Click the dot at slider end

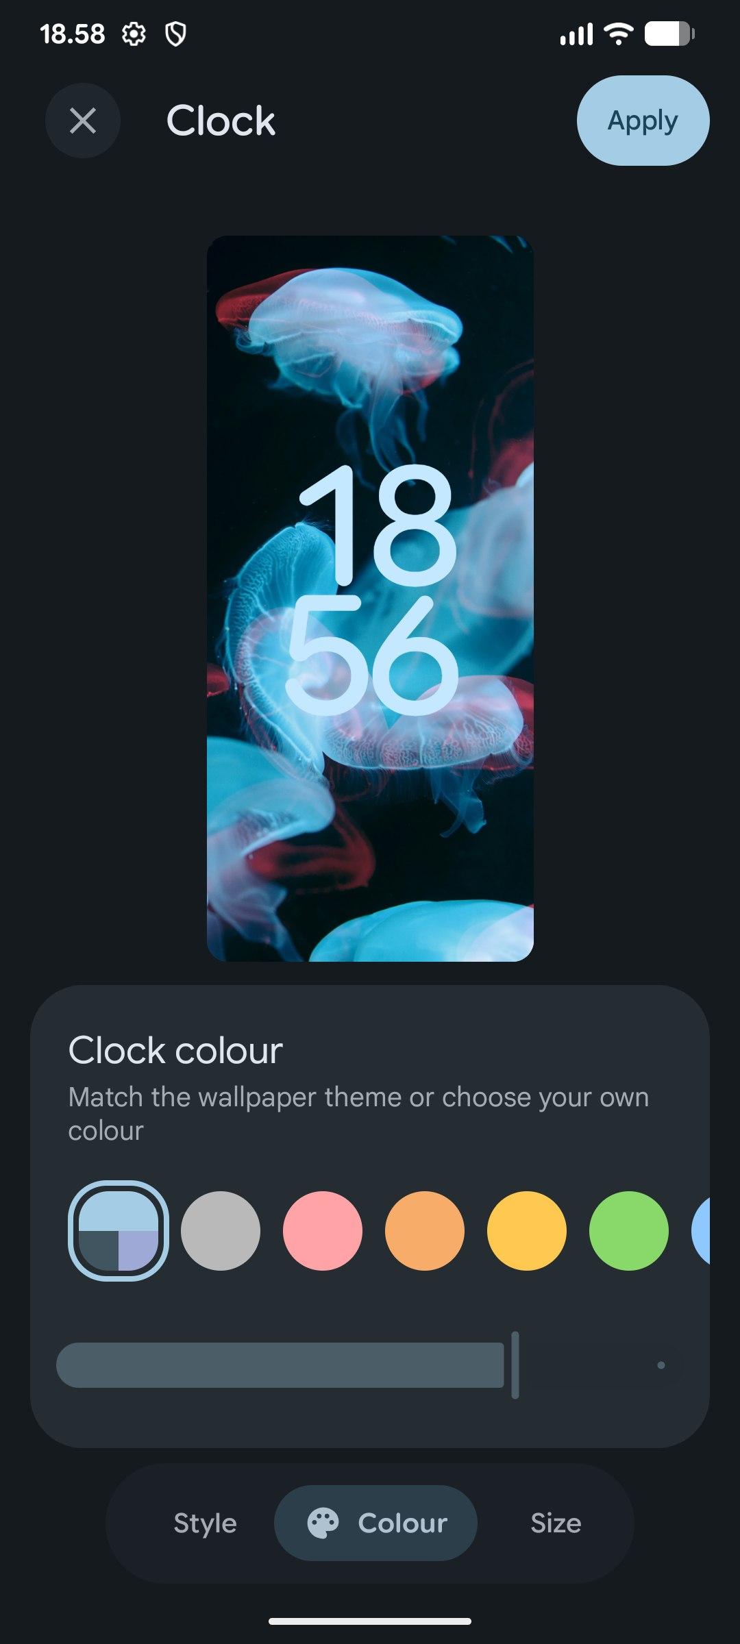661,1365
